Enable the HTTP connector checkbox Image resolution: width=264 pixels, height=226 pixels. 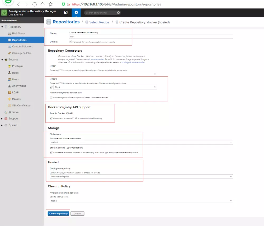[51, 74]
